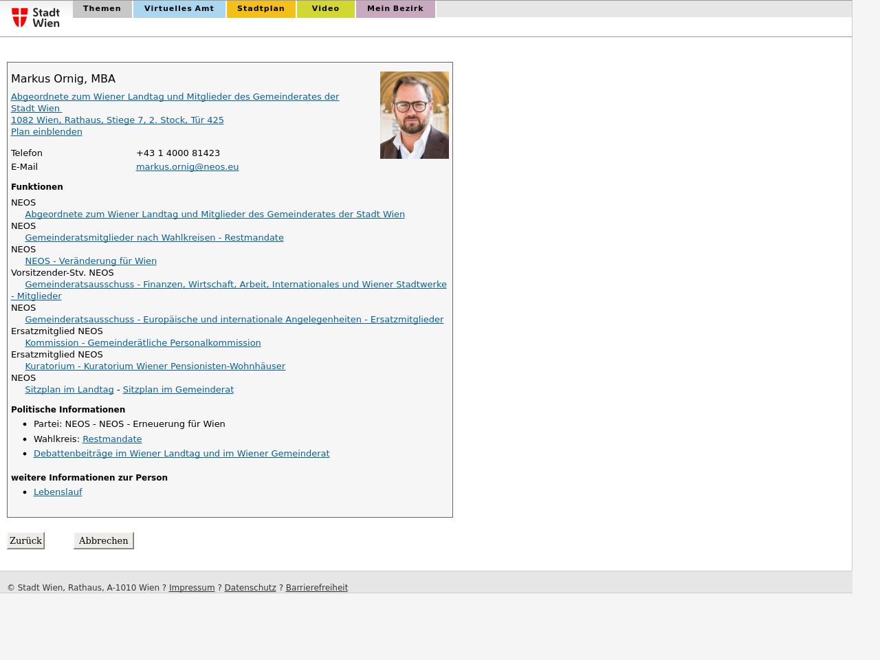
Task: Click the Abbrechen button
Action: [x=103, y=540]
